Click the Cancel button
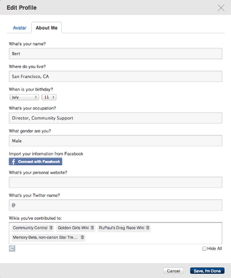The height and width of the screenshot is (278, 231). 173,271
